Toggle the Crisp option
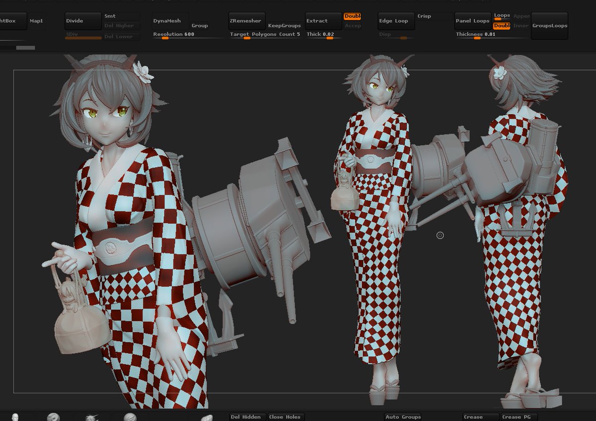596x421 pixels. click(434, 16)
